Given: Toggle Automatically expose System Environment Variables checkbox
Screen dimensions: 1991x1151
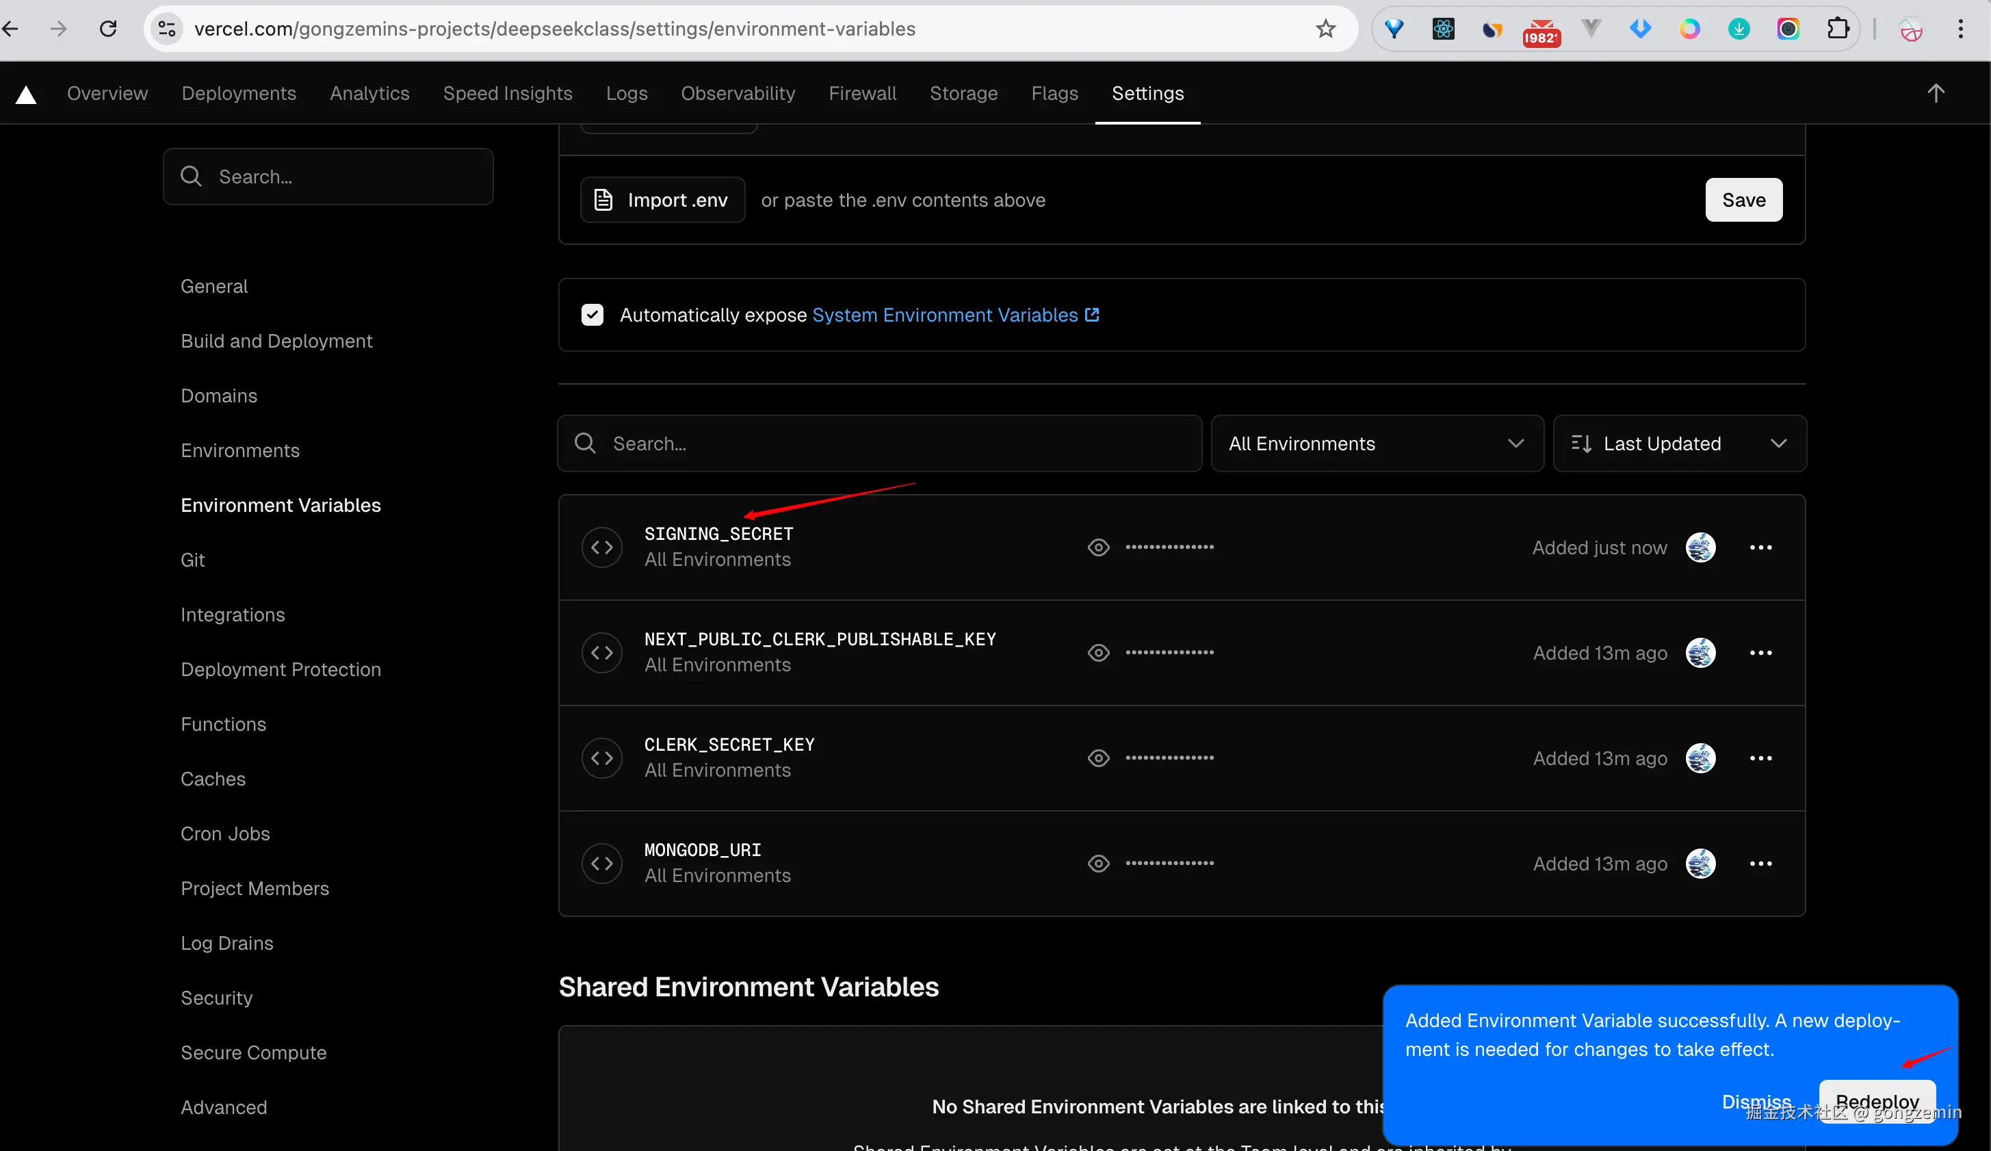Looking at the screenshot, I should coord(592,315).
